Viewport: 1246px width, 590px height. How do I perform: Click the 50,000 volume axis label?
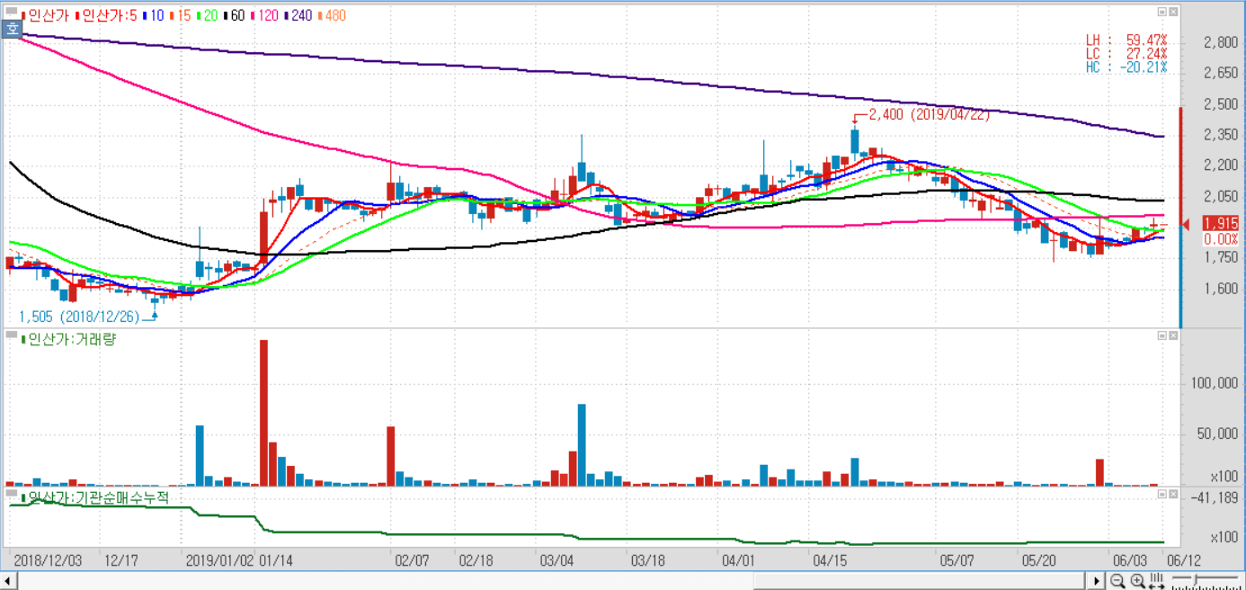(x=1219, y=434)
